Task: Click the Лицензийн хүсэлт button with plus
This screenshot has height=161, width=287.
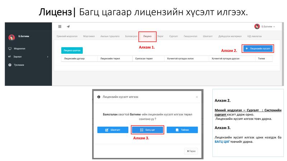Action: (258, 48)
